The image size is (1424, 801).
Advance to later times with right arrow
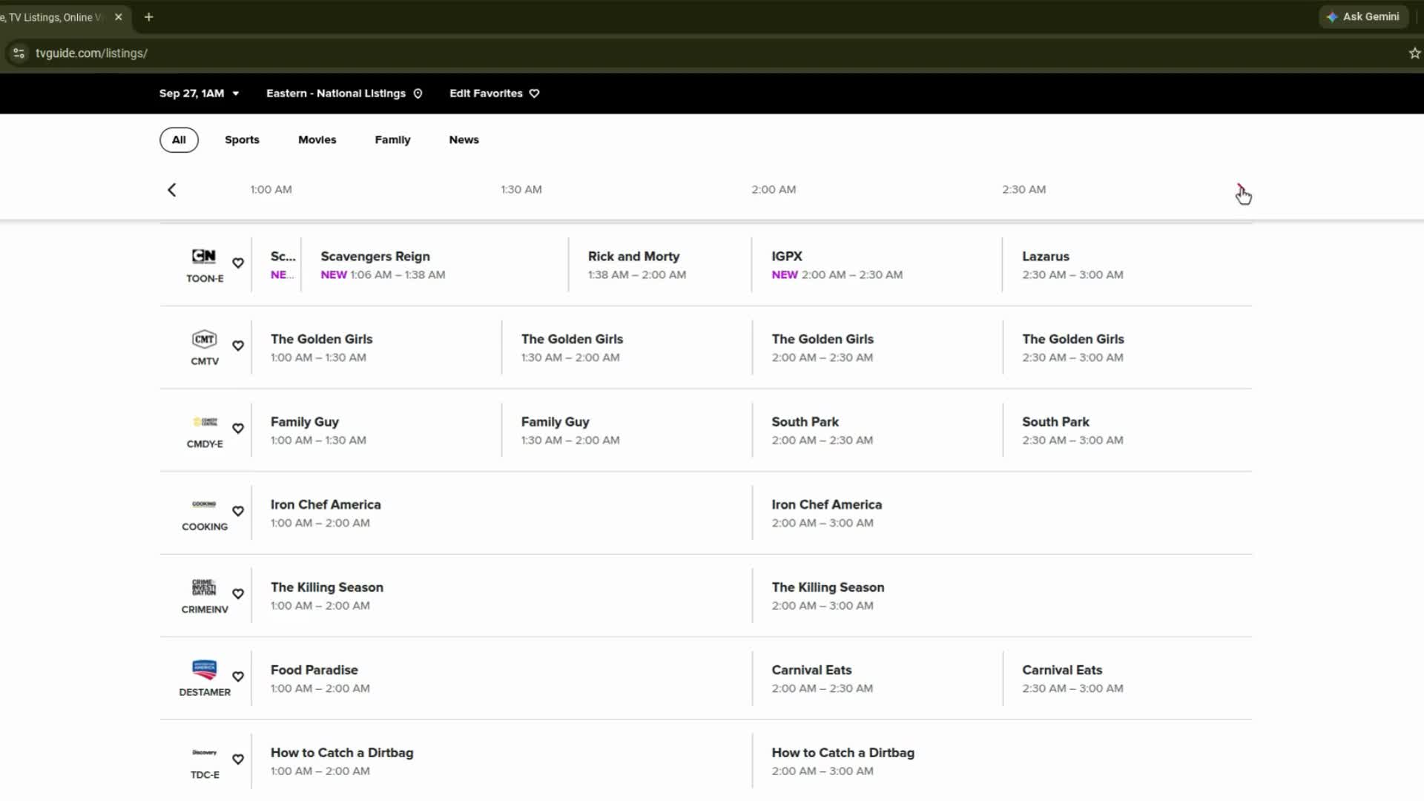(x=1240, y=190)
